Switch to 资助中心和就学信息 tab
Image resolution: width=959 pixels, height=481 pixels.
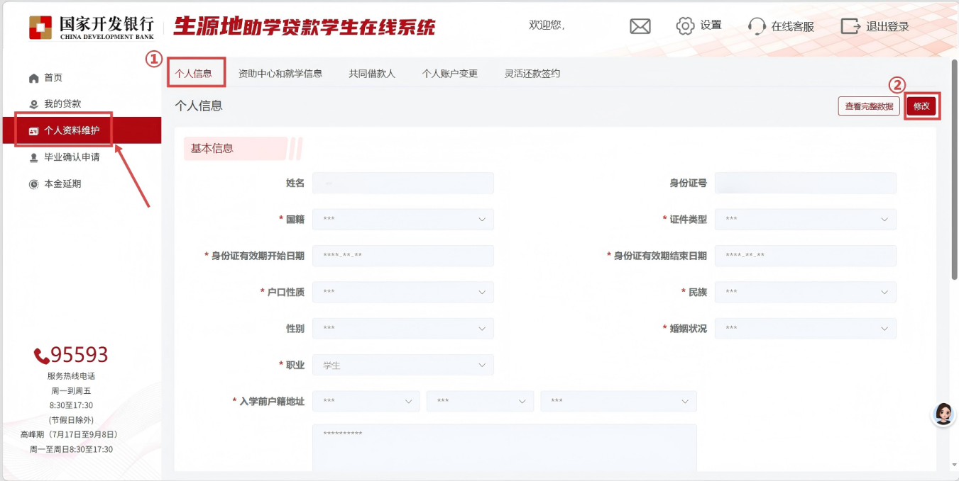280,73
